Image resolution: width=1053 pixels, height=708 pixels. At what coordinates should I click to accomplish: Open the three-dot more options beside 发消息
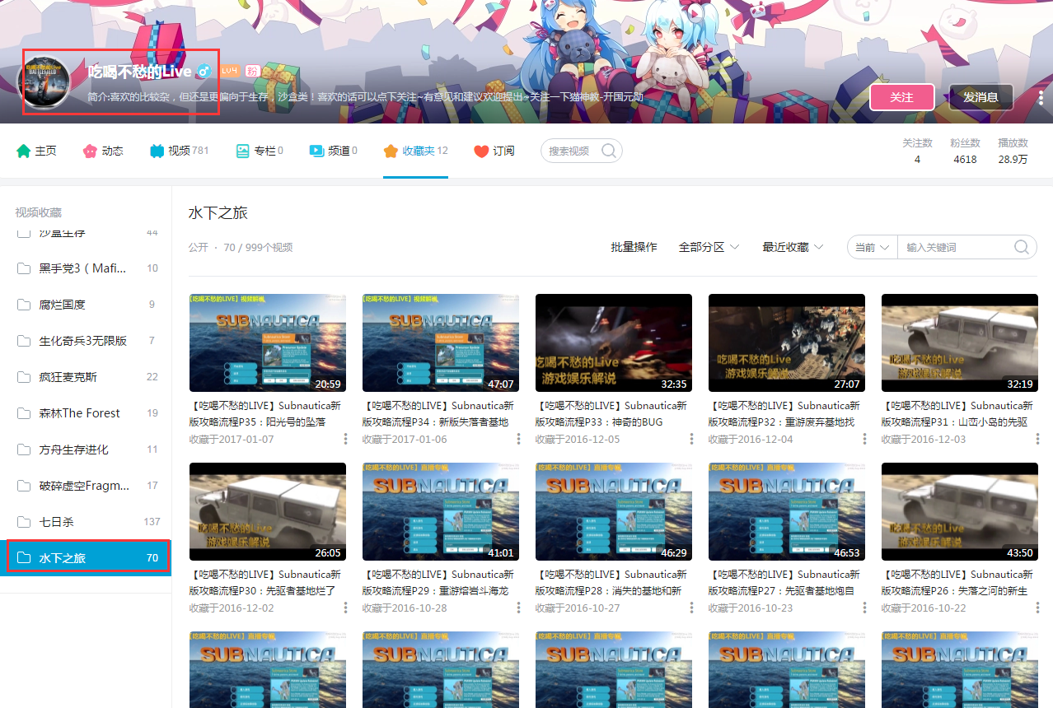click(x=1042, y=97)
